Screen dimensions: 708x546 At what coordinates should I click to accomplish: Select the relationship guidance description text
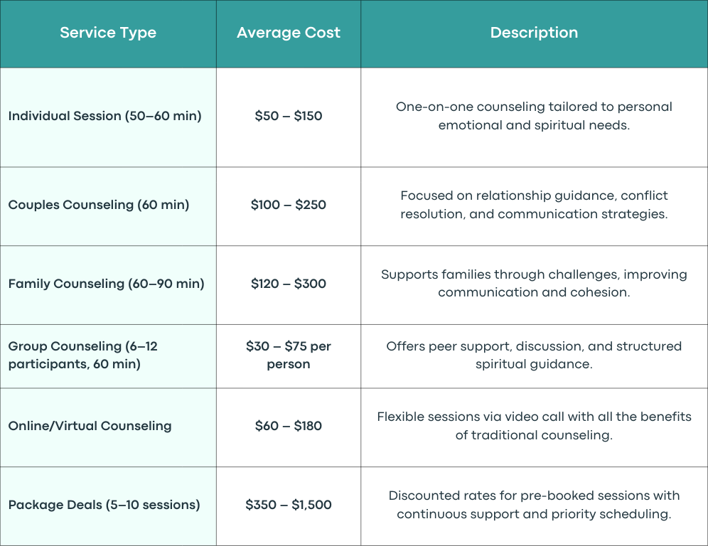point(534,205)
